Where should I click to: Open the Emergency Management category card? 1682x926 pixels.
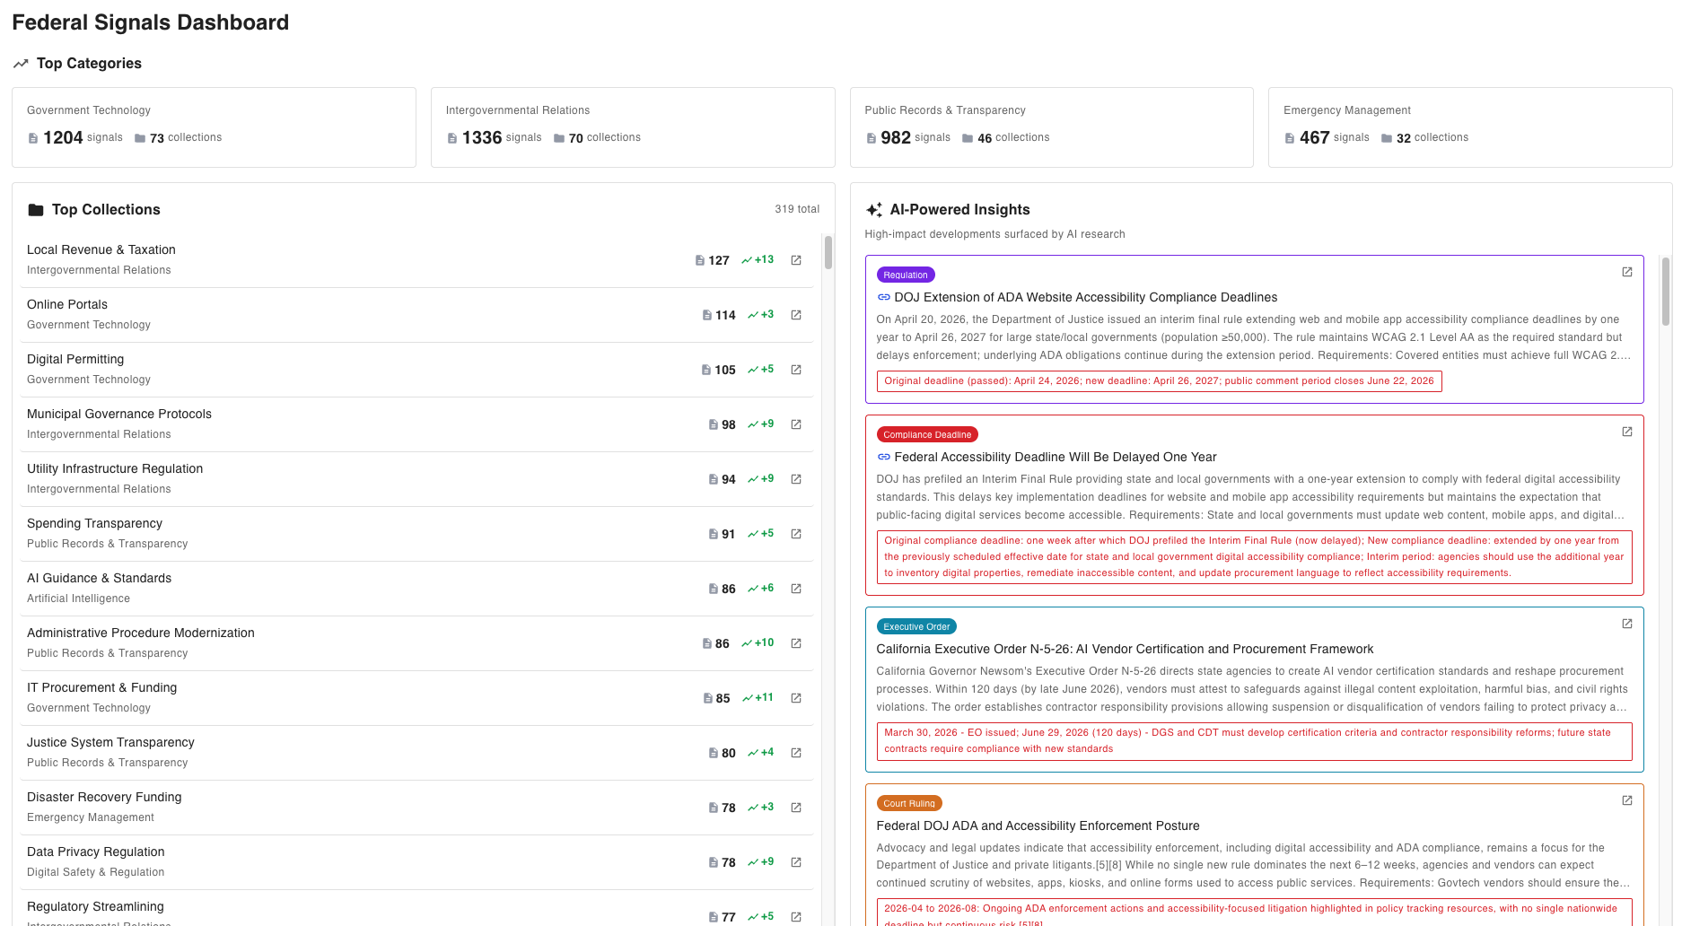[x=1470, y=127]
